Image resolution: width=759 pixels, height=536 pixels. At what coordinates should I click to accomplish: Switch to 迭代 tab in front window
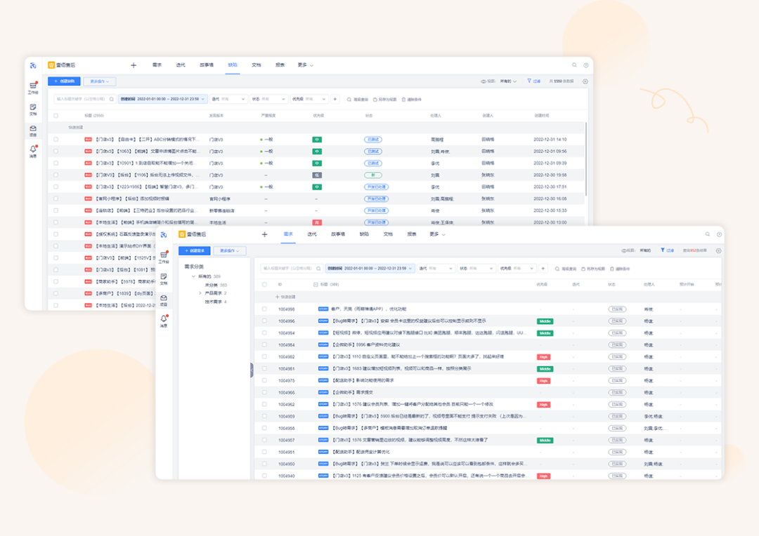312,234
